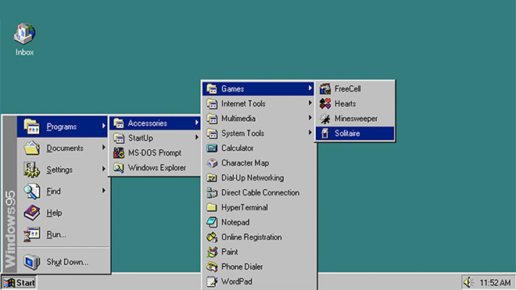Click the Hearts game icon

click(325, 104)
